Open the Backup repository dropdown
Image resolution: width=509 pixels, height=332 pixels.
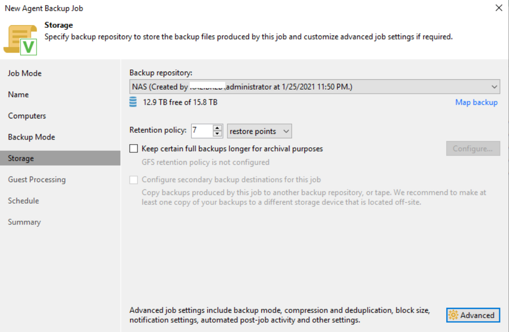click(x=495, y=87)
